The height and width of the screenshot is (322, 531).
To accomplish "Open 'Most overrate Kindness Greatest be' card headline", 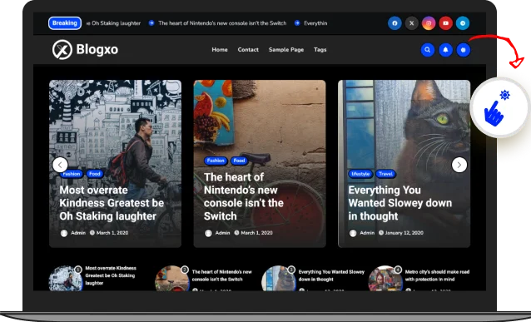I will click(112, 203).
